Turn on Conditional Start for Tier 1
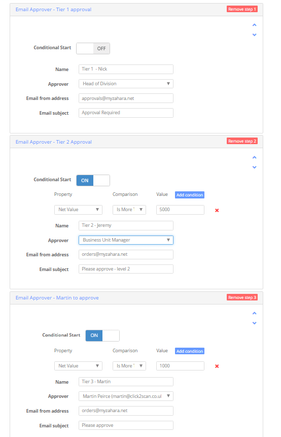Screen dimensions: 281x437 click(93, 49)
